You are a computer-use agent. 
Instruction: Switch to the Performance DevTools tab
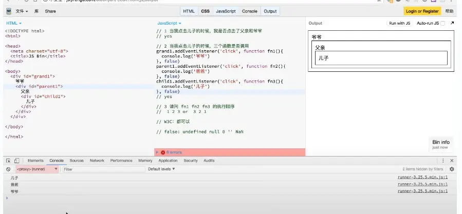tap(121, 161)
